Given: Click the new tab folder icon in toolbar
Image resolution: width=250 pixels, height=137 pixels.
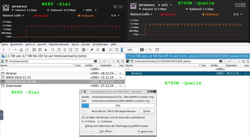Looking at the screenshot, I should point(157,50).
